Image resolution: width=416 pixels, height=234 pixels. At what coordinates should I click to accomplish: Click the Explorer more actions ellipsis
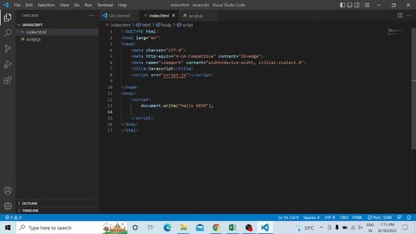pos(91,16)
